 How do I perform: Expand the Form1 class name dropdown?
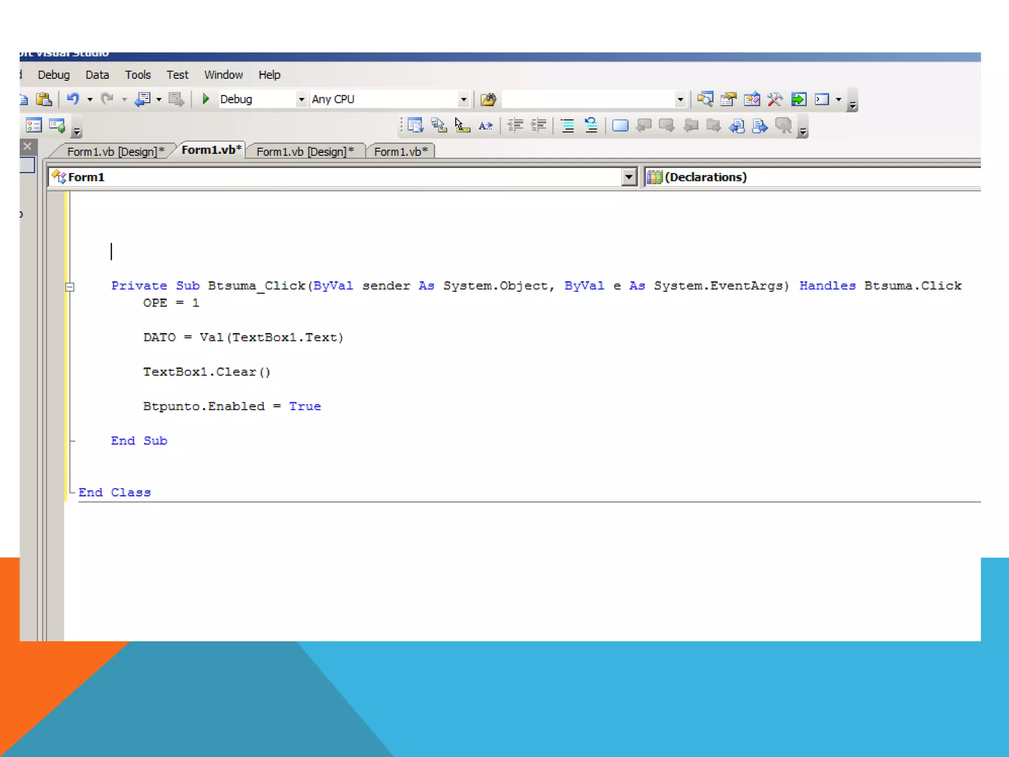[x=629, y=177]
